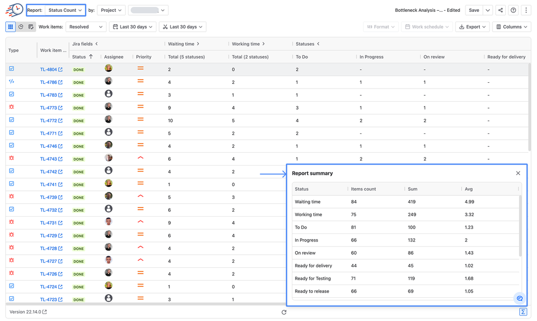Click the Report summary vertical scrollbar
This screenshot has height=321, width=537.
point(520,226)
